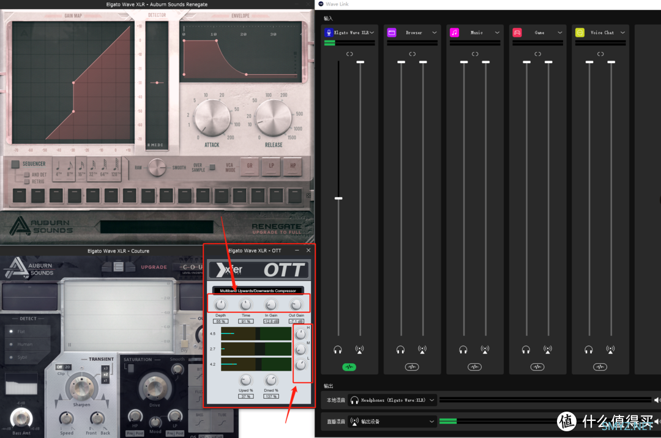Mute Music channel in stream mix
Image resolution: width=661 pixels, height=438 pixels.
point(485,349)
